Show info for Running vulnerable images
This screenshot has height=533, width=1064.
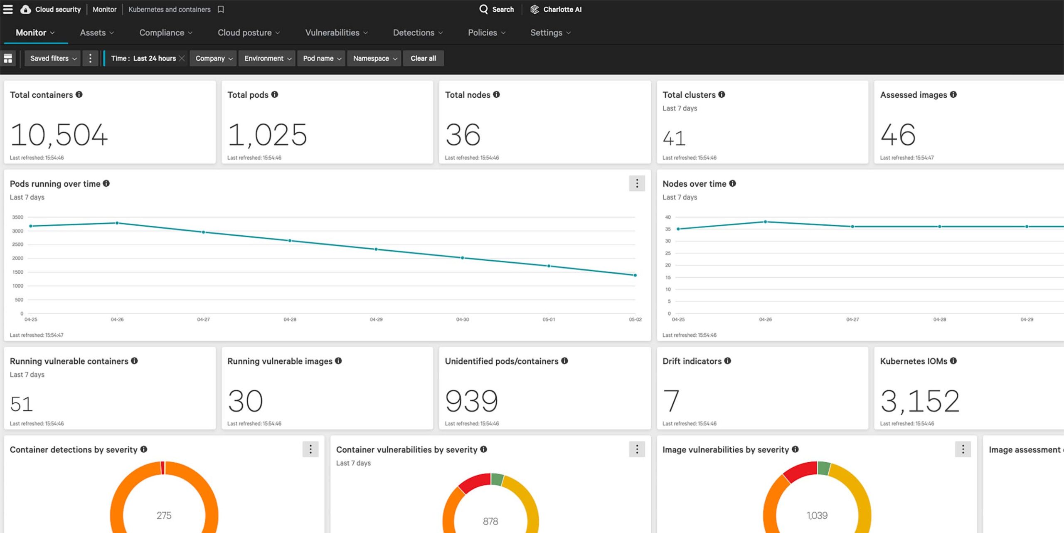(338, 360)
